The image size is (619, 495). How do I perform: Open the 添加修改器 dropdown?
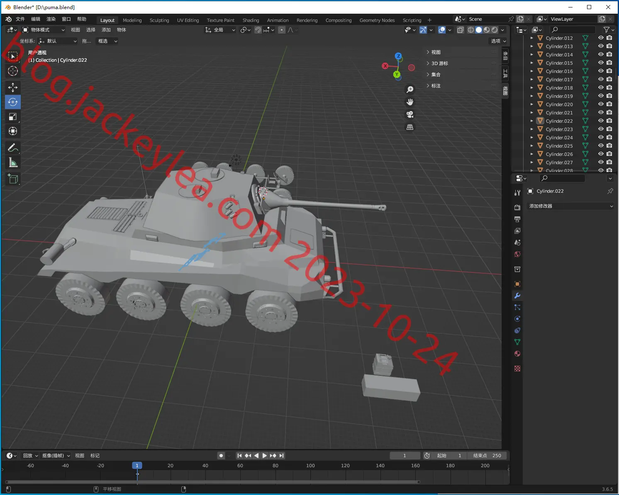[570, 206]
